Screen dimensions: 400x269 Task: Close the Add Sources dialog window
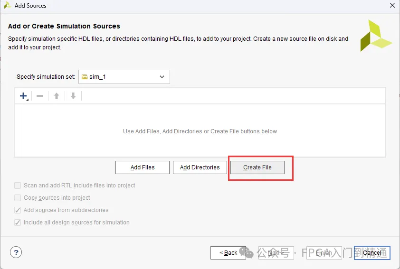[392, 6]
